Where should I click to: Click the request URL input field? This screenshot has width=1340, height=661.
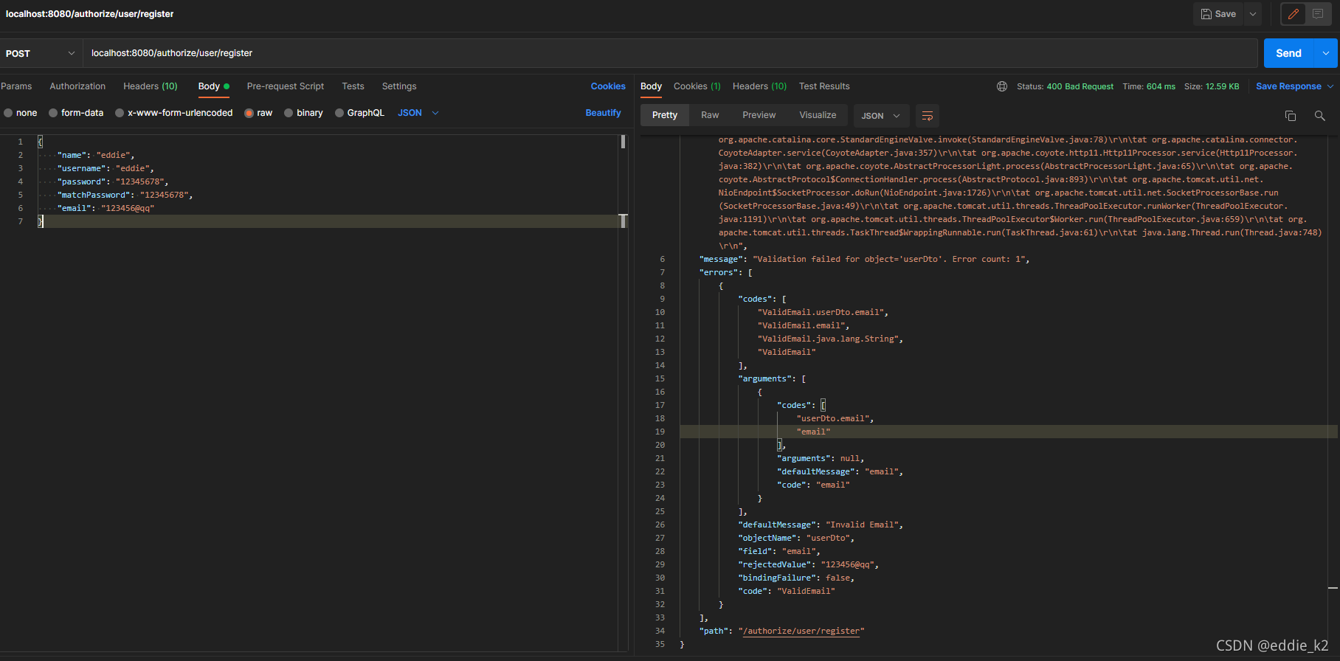[670, 53]
